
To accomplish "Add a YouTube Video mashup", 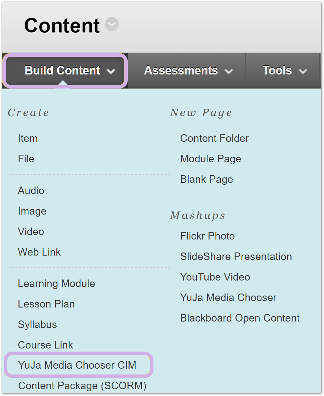I will (x=215, y=277).
